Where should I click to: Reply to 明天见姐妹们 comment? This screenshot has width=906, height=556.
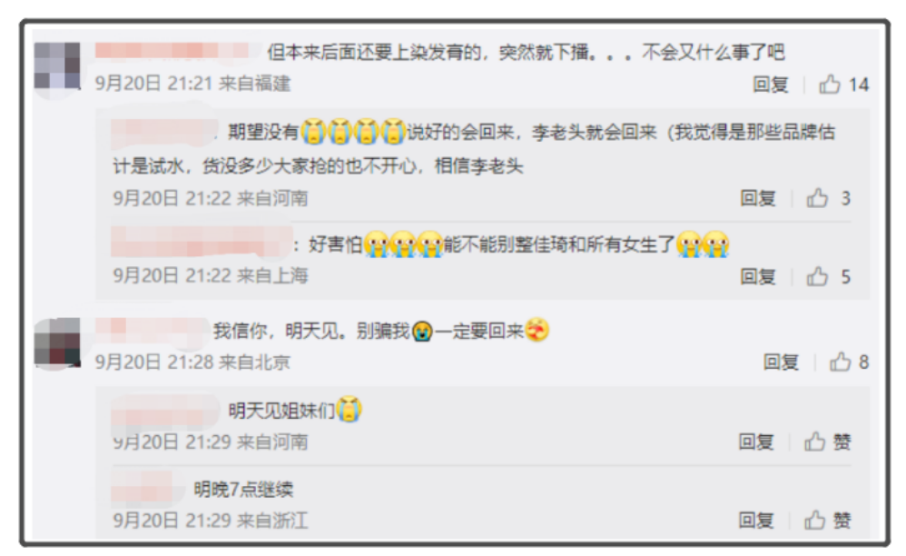click(756, 442)
